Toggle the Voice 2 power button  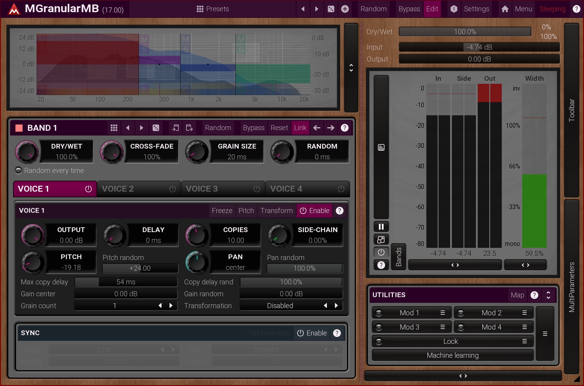tap(172, 189)
